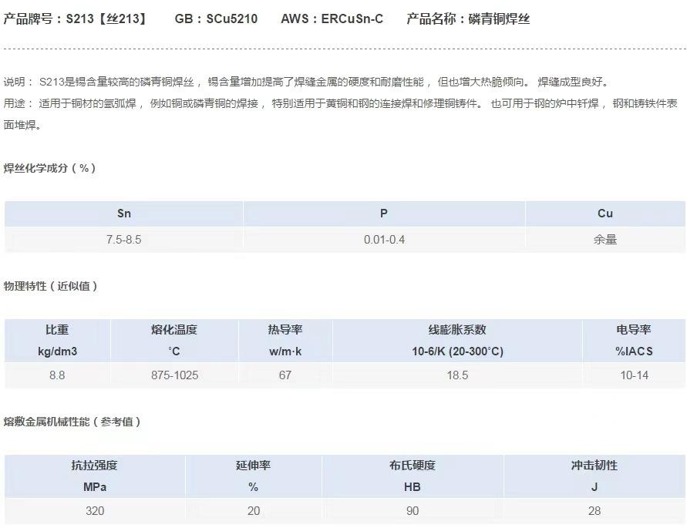Click the GB：SCu5210 standard label

coord(216,18)
